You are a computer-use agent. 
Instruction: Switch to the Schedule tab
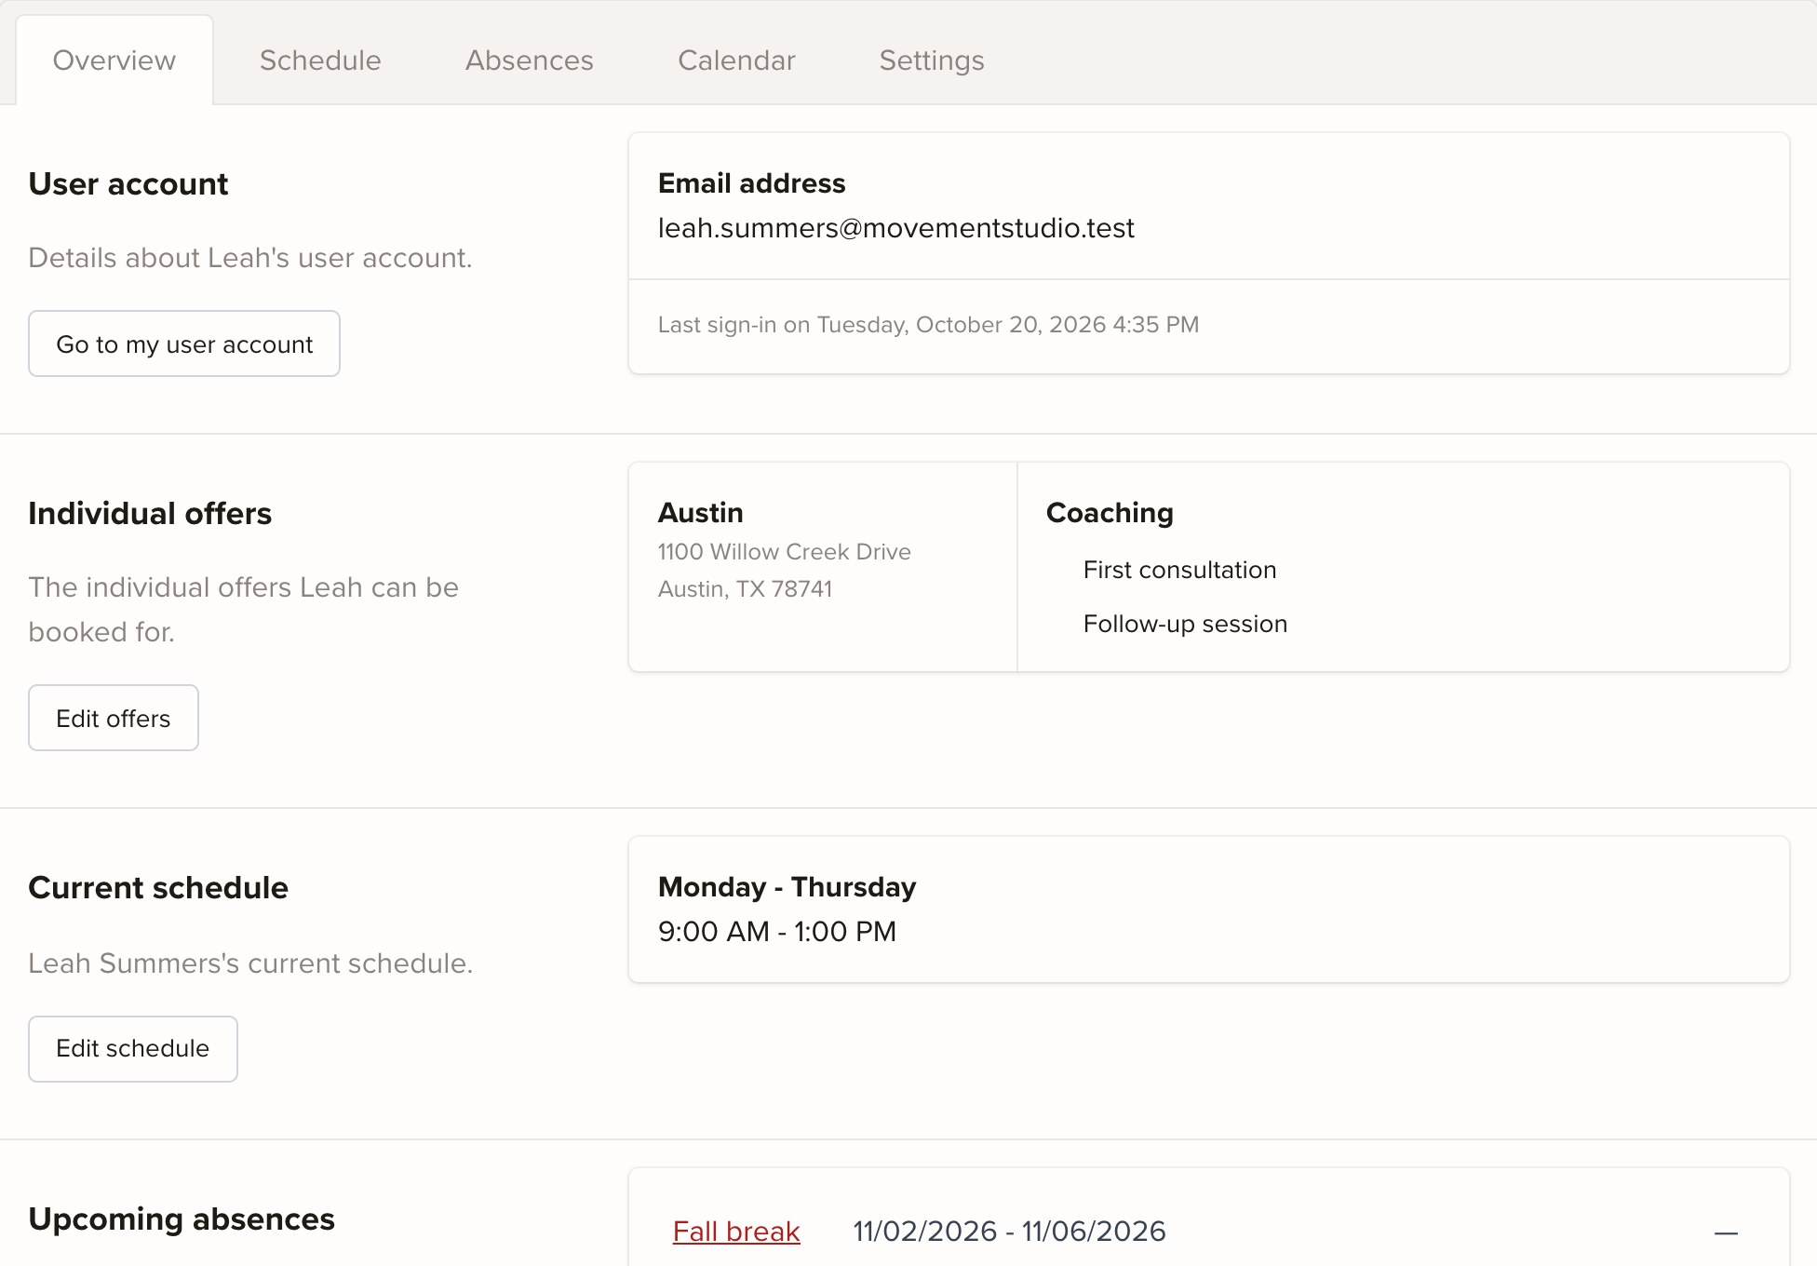click(x=320, y=61)
